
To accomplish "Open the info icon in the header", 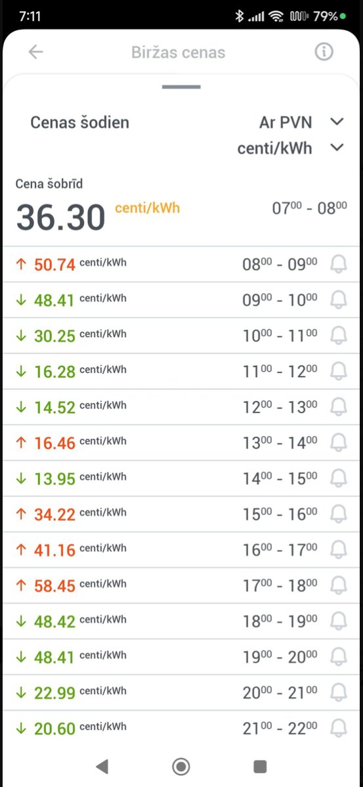I will [x=324, y=52].
